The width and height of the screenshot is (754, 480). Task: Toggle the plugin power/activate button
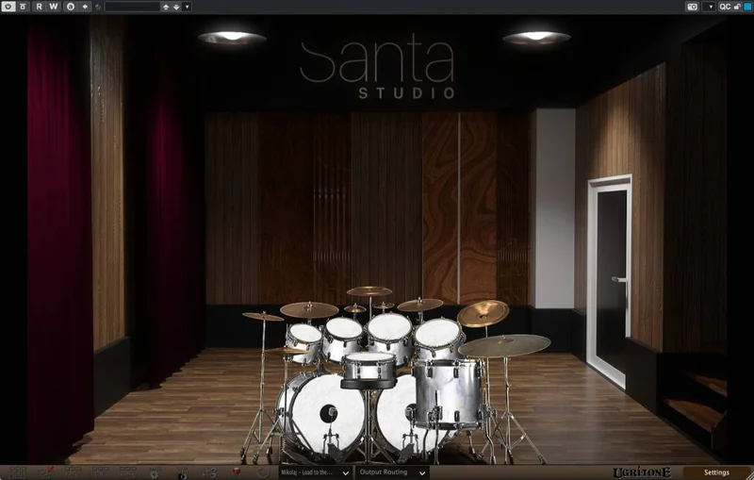8,7
